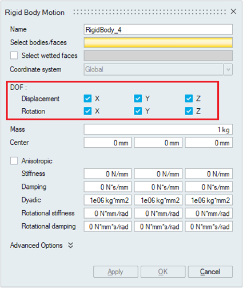Click the third Damping field
Image resolution: width=243 pixels, height=288 pixels.
click(209, 187)
